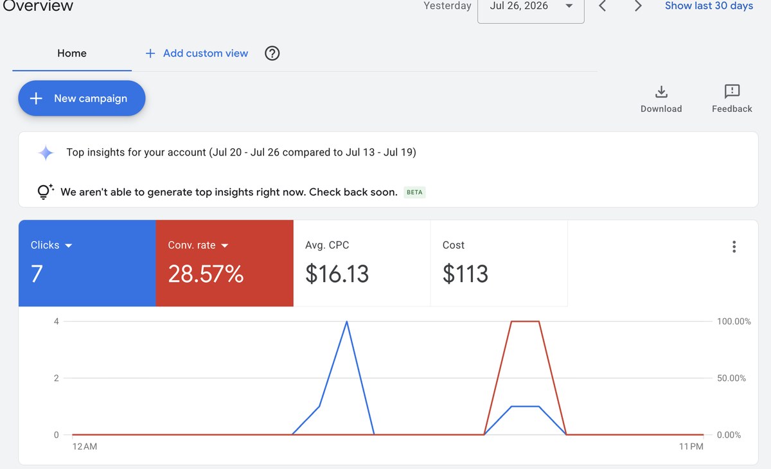Select the Avg. CPC scorecard
Viewport: 771px width, 469px height.
(x=362, y=263)
